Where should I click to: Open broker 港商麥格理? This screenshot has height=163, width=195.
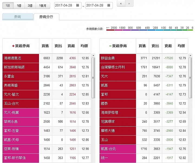point(118,113)
